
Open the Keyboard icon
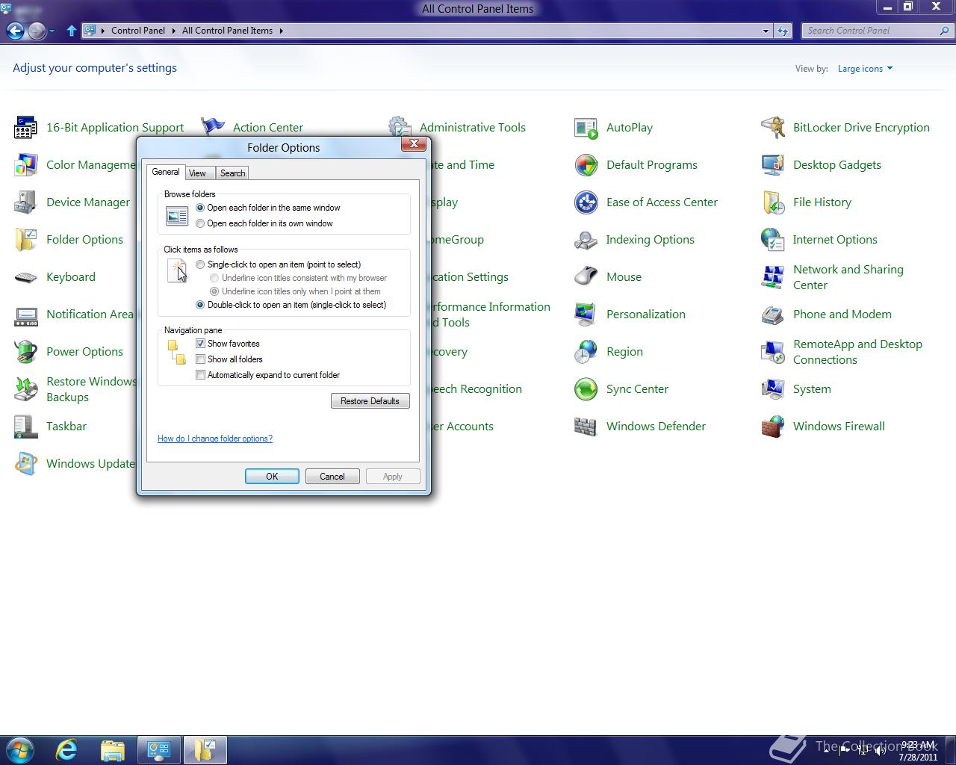[26, 277]
